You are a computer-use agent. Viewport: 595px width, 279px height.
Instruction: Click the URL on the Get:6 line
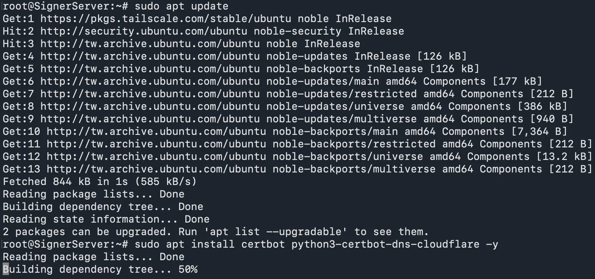[150, 81]
